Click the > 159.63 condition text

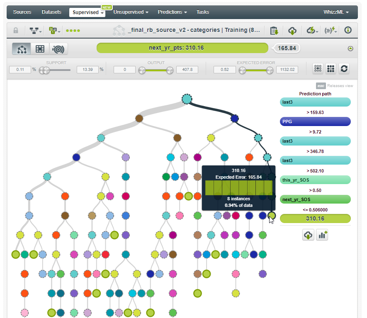point(315,112)
